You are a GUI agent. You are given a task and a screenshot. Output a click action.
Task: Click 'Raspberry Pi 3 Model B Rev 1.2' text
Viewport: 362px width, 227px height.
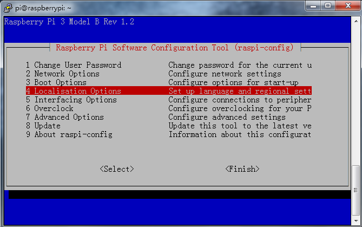[x=69, y=22]
